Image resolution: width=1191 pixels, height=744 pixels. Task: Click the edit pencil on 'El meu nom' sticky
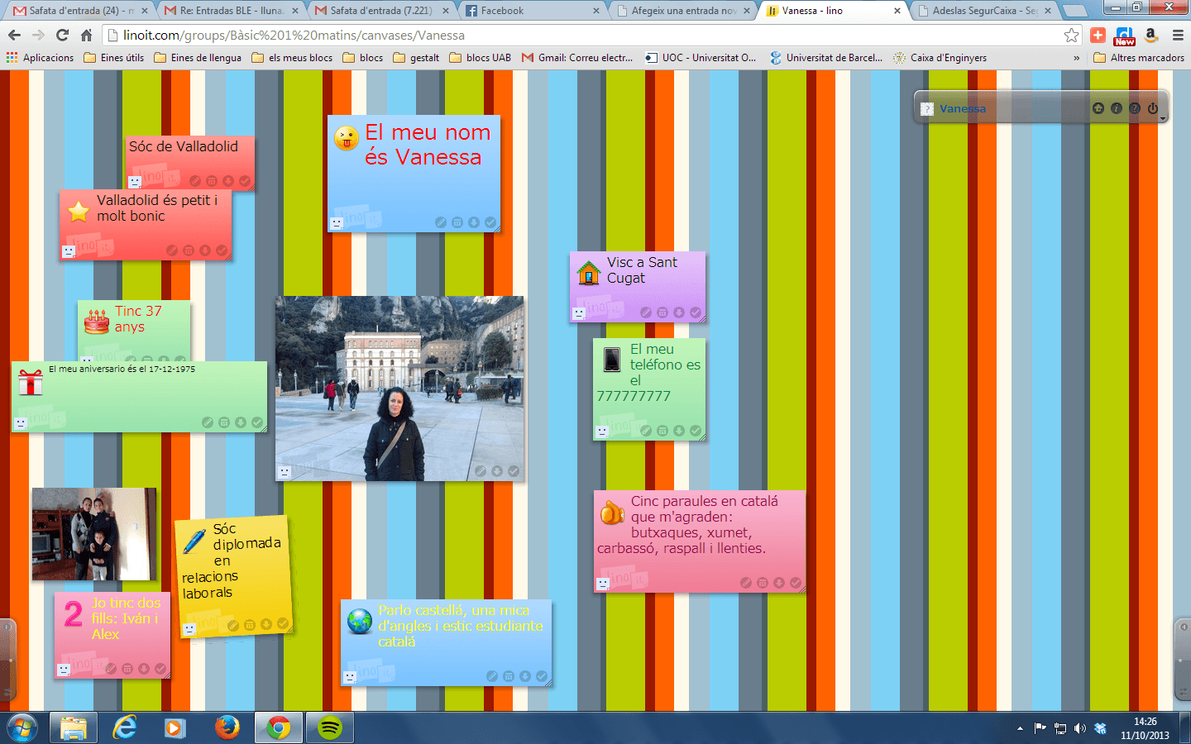[441, 222]
